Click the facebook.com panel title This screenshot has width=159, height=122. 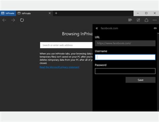click(x=109, y=28)
